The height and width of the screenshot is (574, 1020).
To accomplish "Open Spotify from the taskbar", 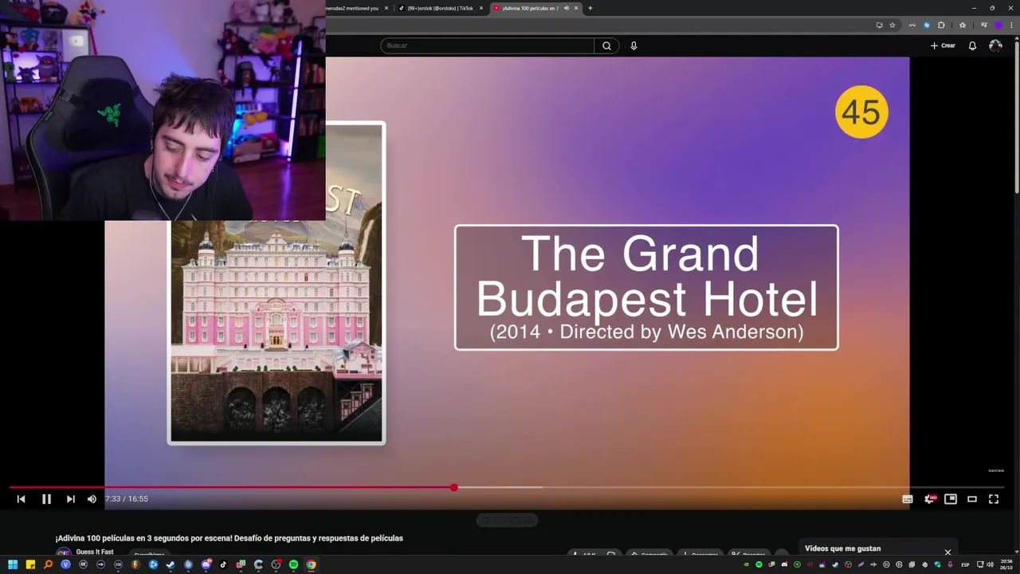I will pyautogui.click(x=293, y=564).
